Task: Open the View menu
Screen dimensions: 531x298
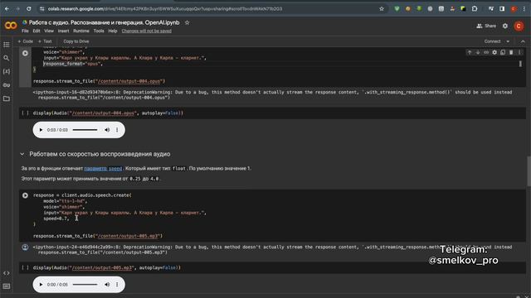Action: [x=49, y=31]
